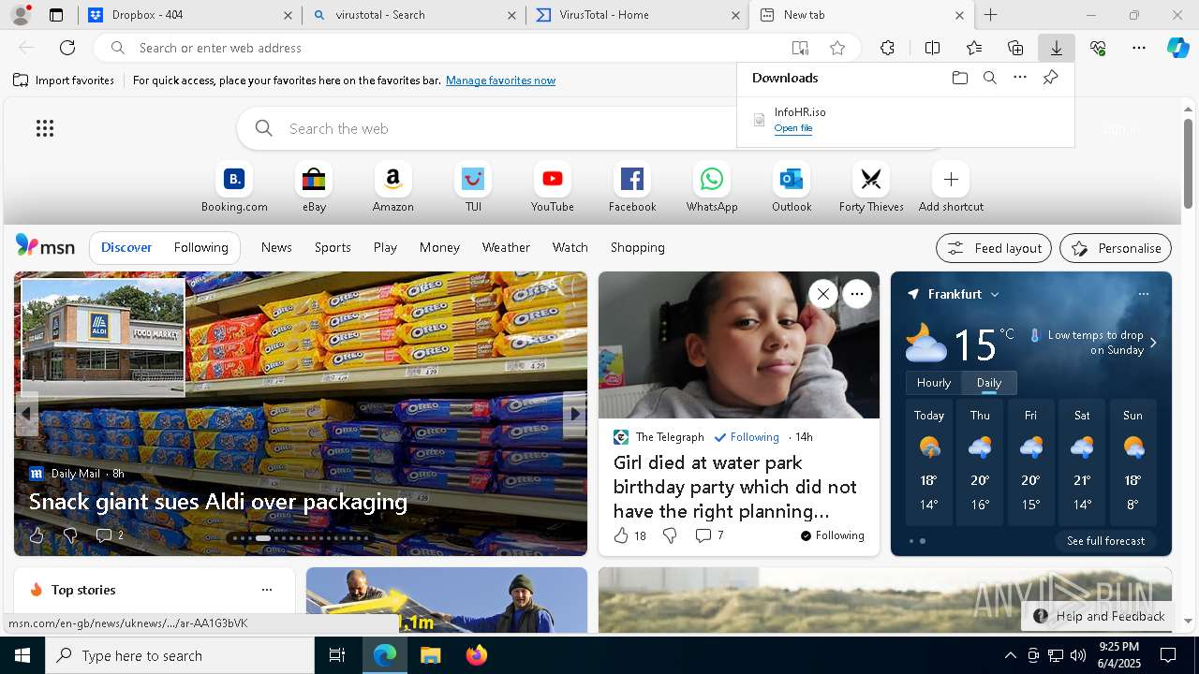
Task: Click the Personalise button
Action: coord(1116,248)
